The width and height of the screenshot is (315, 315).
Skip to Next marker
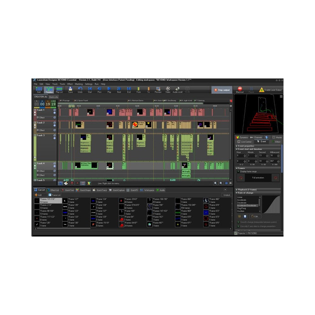[119, 90]
